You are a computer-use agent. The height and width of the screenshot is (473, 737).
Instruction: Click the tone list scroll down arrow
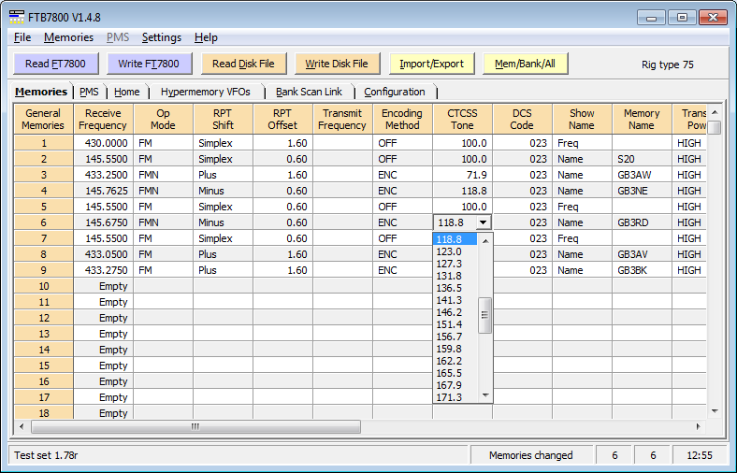click(484, 396)
